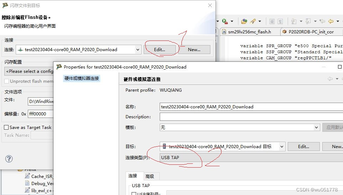Click the Task Name input field
The height and width of the screenshot is (195, 343).
point(42,135)
